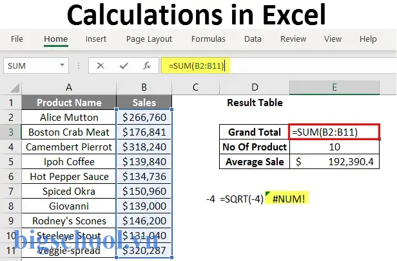The width and height of the screenshot is (397, 261).
Task: Click the -4 value cell
Action: (210, 199)
